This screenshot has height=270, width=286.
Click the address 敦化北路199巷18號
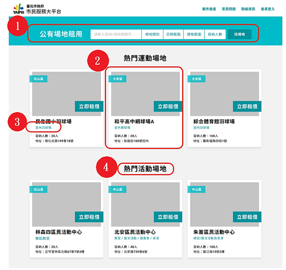pos(59,141)
